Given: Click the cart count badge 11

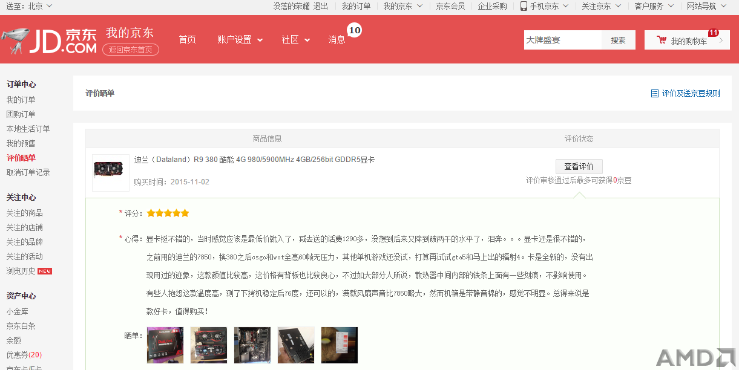Looking at the screenshot, I should pos(713,33).
